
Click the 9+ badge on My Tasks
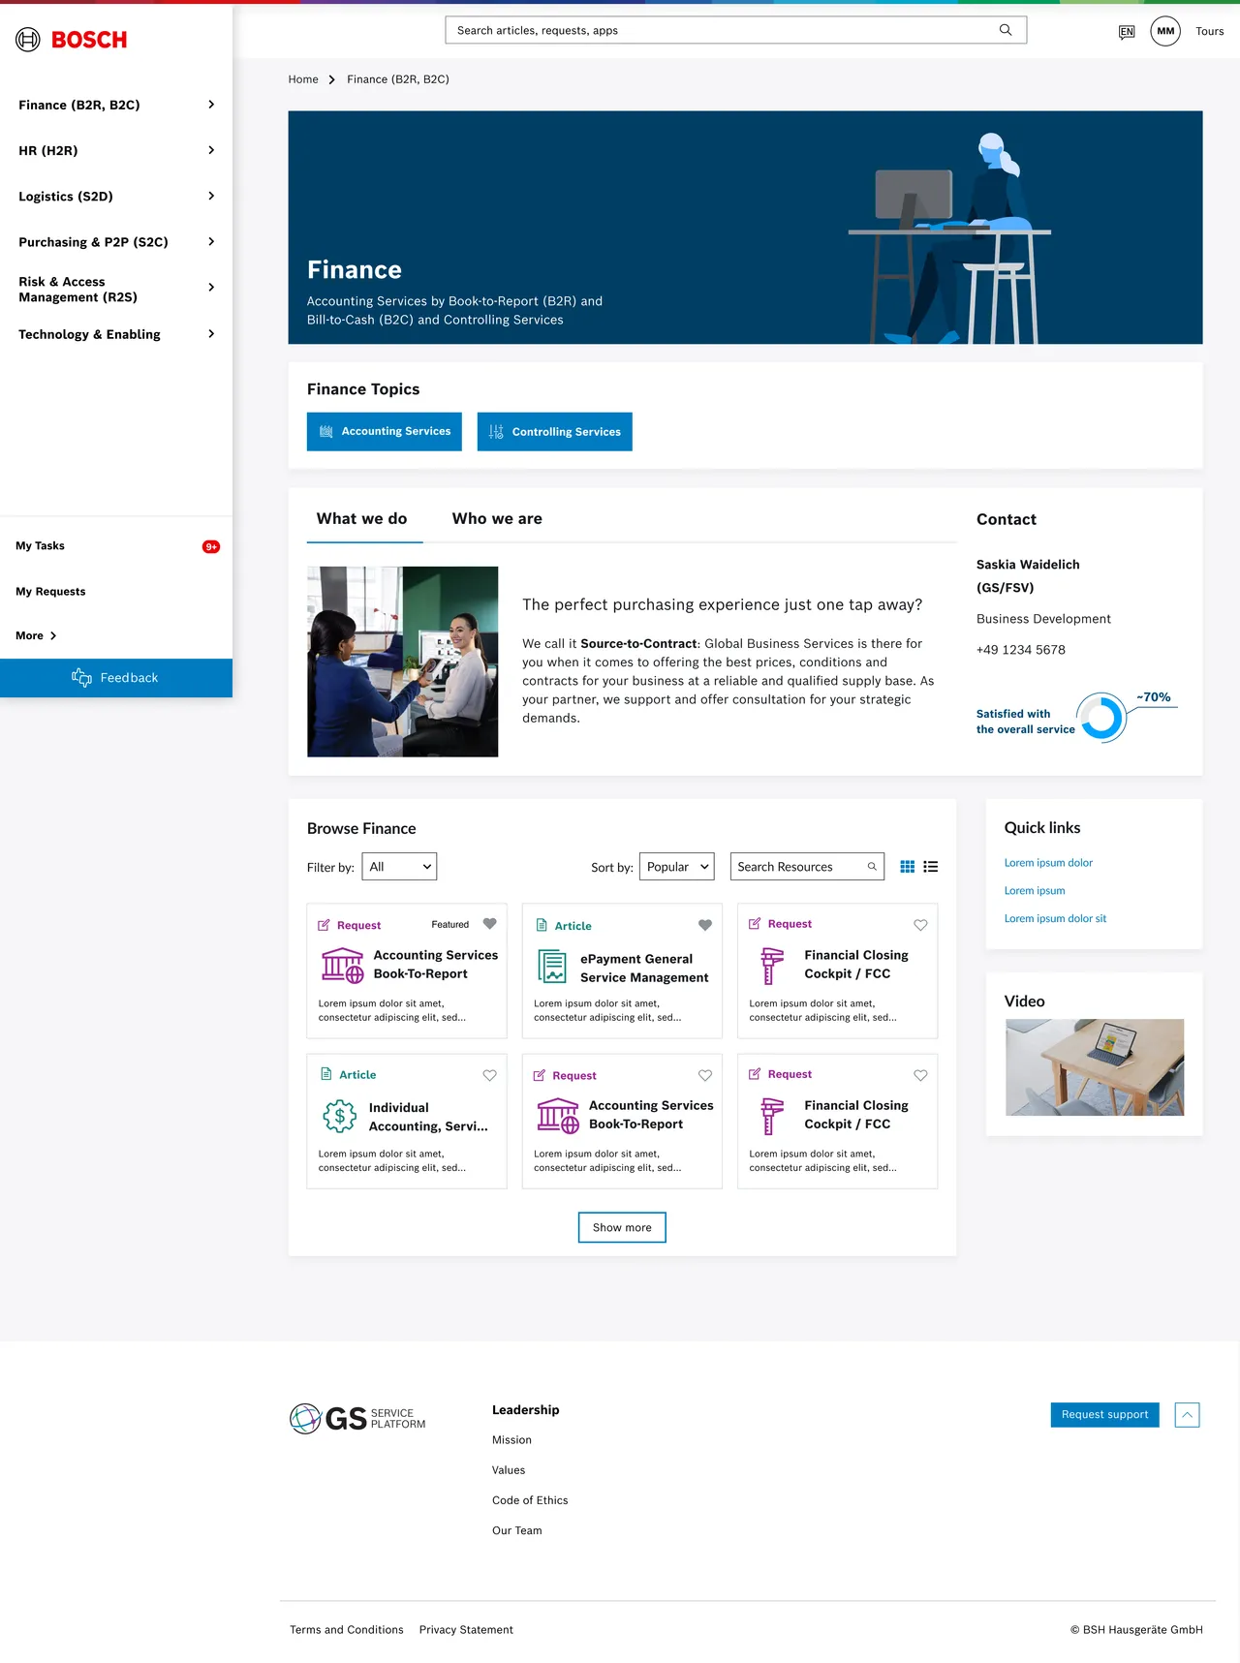211,547
